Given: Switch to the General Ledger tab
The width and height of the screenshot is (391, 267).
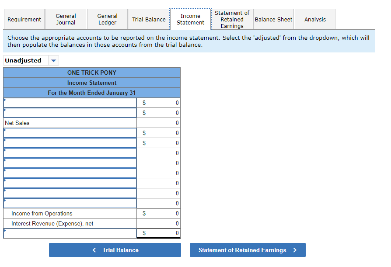Looking at the screenshot, I should point(107,19).
